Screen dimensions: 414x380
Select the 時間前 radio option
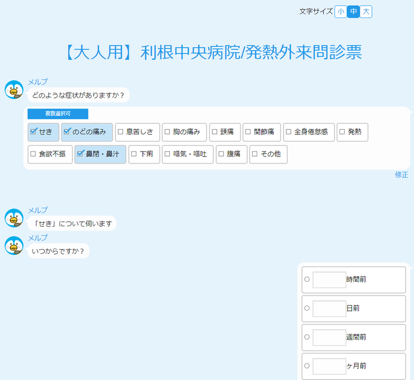pos(307,279)
